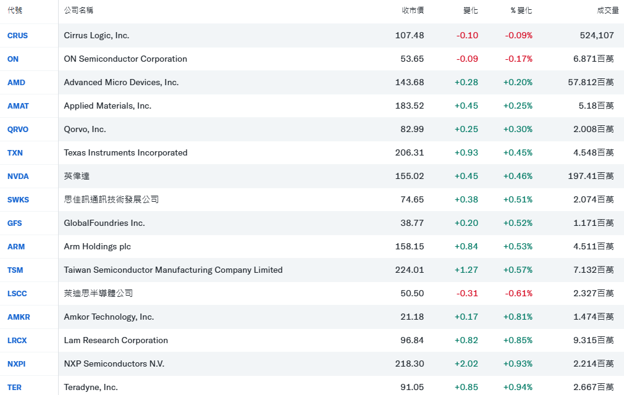Image resolution: width=624 pixels, height=395 pixels.
Task: Select company name Advanced Micro Devices, Inc.
Action: (121, 82)
